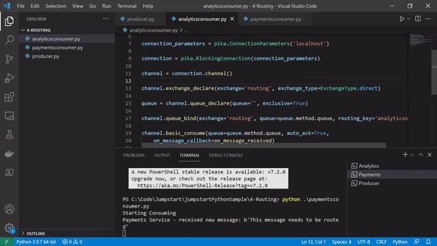Open the Testing flask view
The image size is (437, 246).
pos(9,135)
